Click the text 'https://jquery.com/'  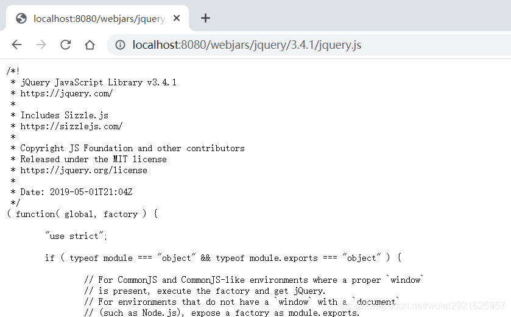(x=66, y=93)
